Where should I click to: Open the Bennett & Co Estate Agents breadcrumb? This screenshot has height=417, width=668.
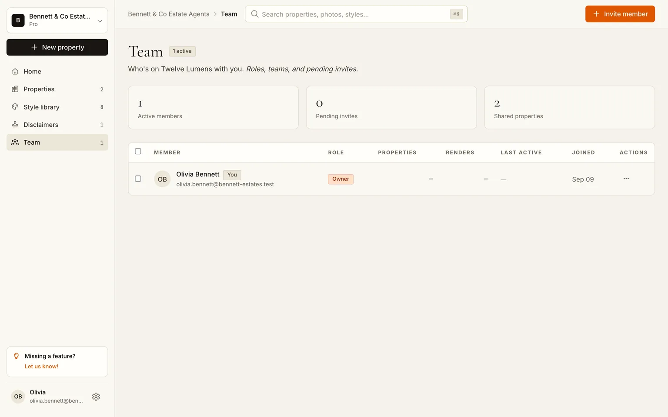click(x=169, y=14)
